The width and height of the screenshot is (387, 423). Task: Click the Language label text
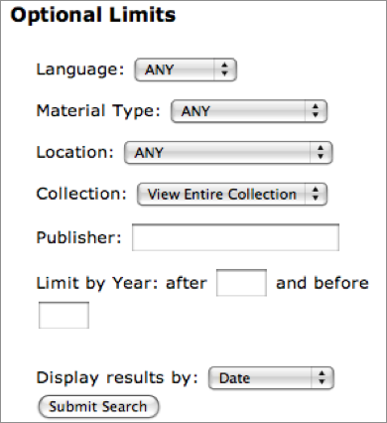point(80,70)
